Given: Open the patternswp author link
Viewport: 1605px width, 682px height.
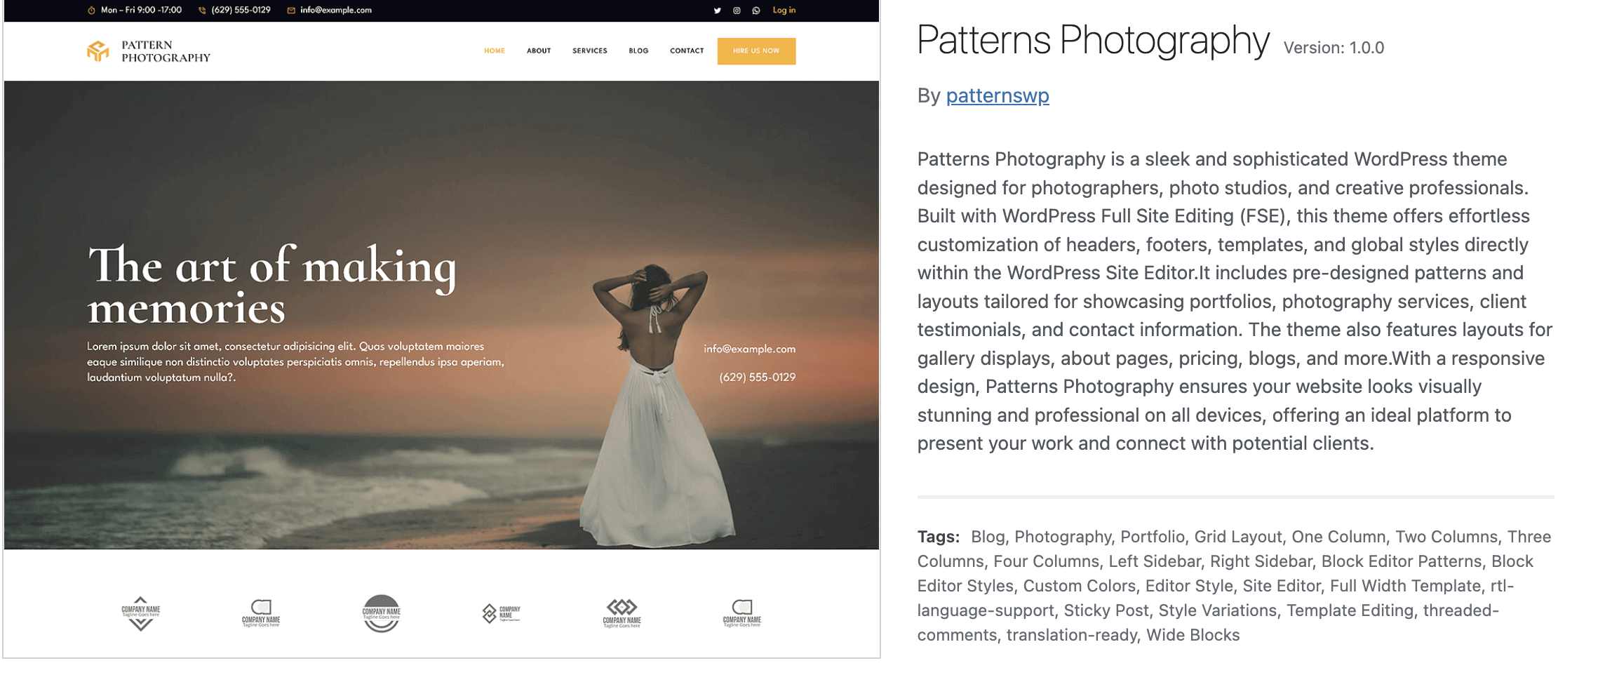Looking at the screenshot, I should tap(997, 95).
